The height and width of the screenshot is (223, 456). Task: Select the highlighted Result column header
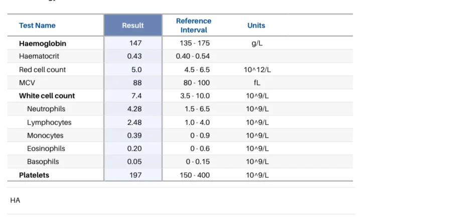click(133, 26)
